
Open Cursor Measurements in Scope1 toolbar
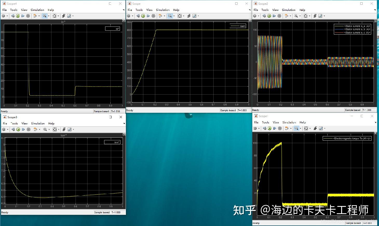click(321, 128)
